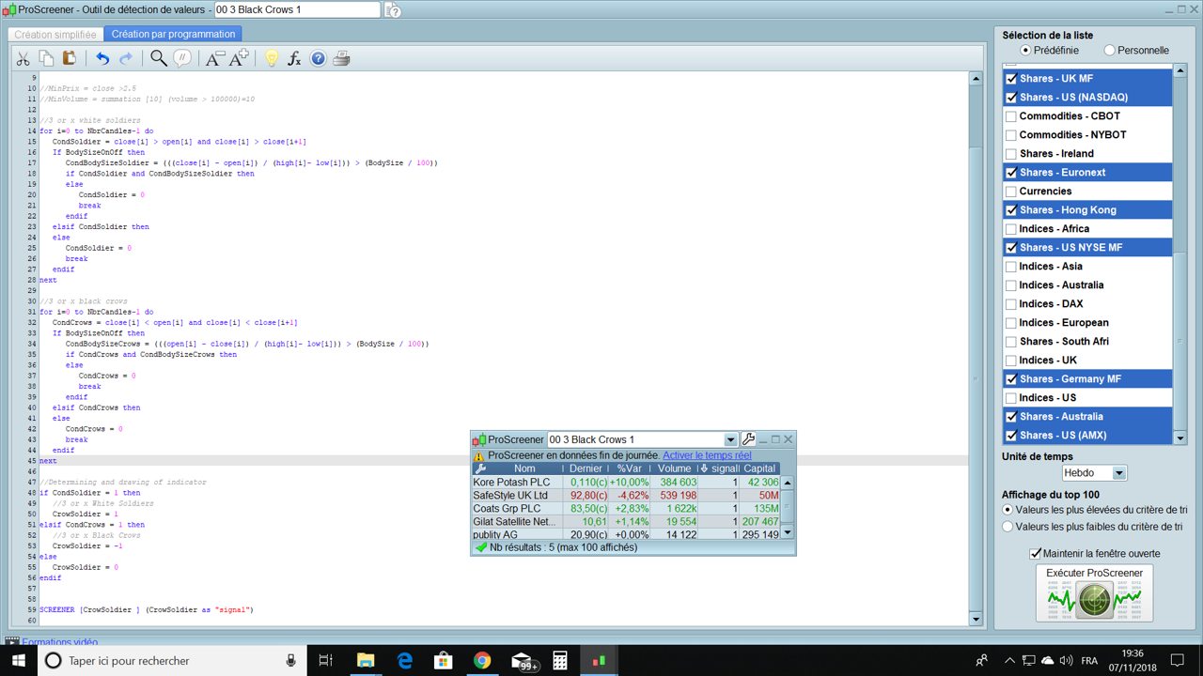
Task: Toggle comment with the speech bubble icon
Action: click(x=182, y=58)
